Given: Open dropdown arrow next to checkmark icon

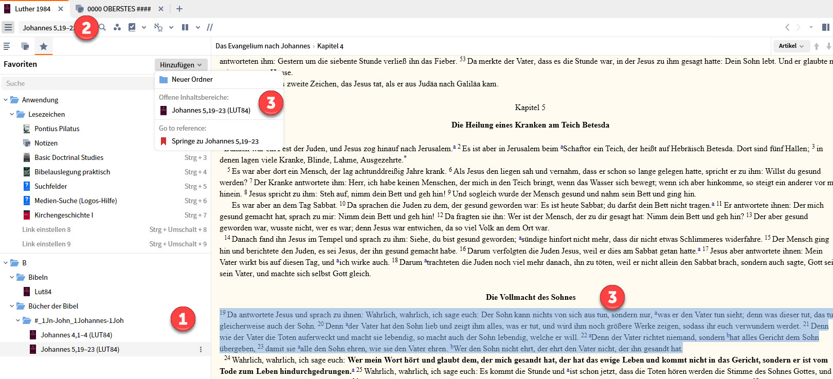Looking at the screenshot, I should [144, 27].
